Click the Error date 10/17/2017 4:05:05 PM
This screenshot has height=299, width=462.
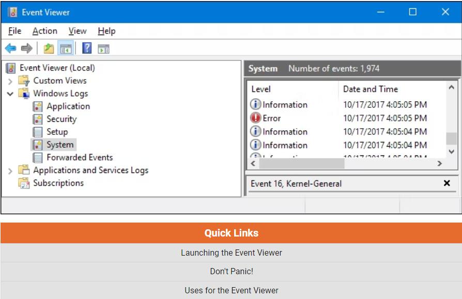click(385, 118)
